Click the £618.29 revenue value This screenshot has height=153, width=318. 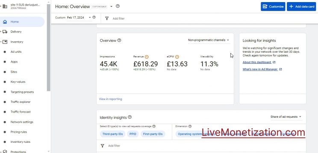[145, 64]
